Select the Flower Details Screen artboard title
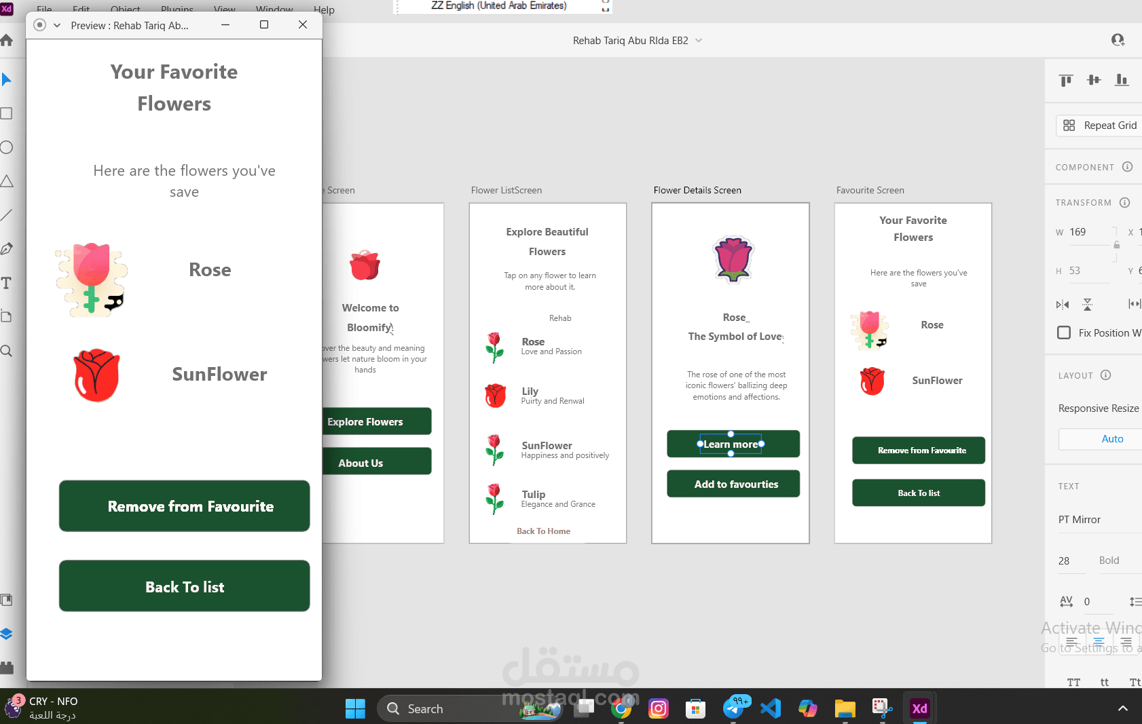The width and height of the screenshot is (1142, 724). pos(697,190)
